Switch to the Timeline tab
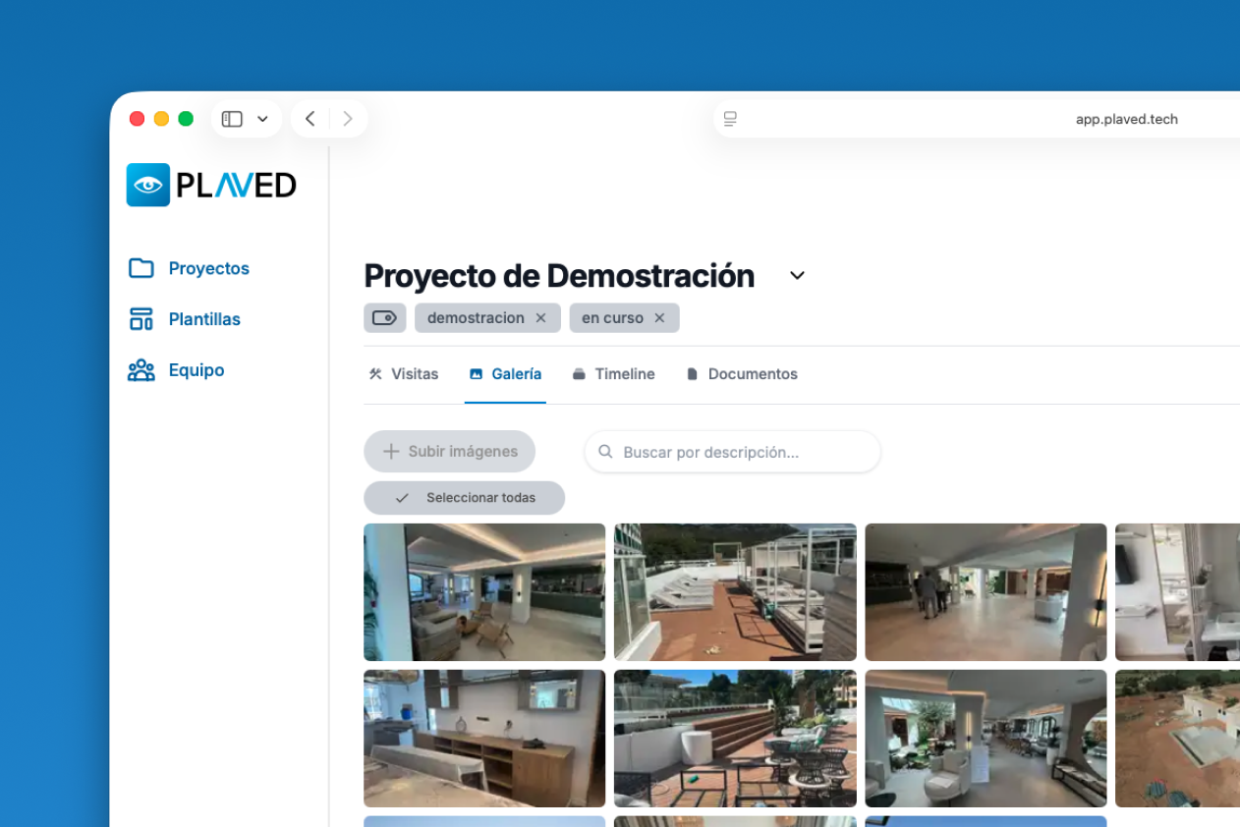1240x827 pixels. tap(613, 374)
